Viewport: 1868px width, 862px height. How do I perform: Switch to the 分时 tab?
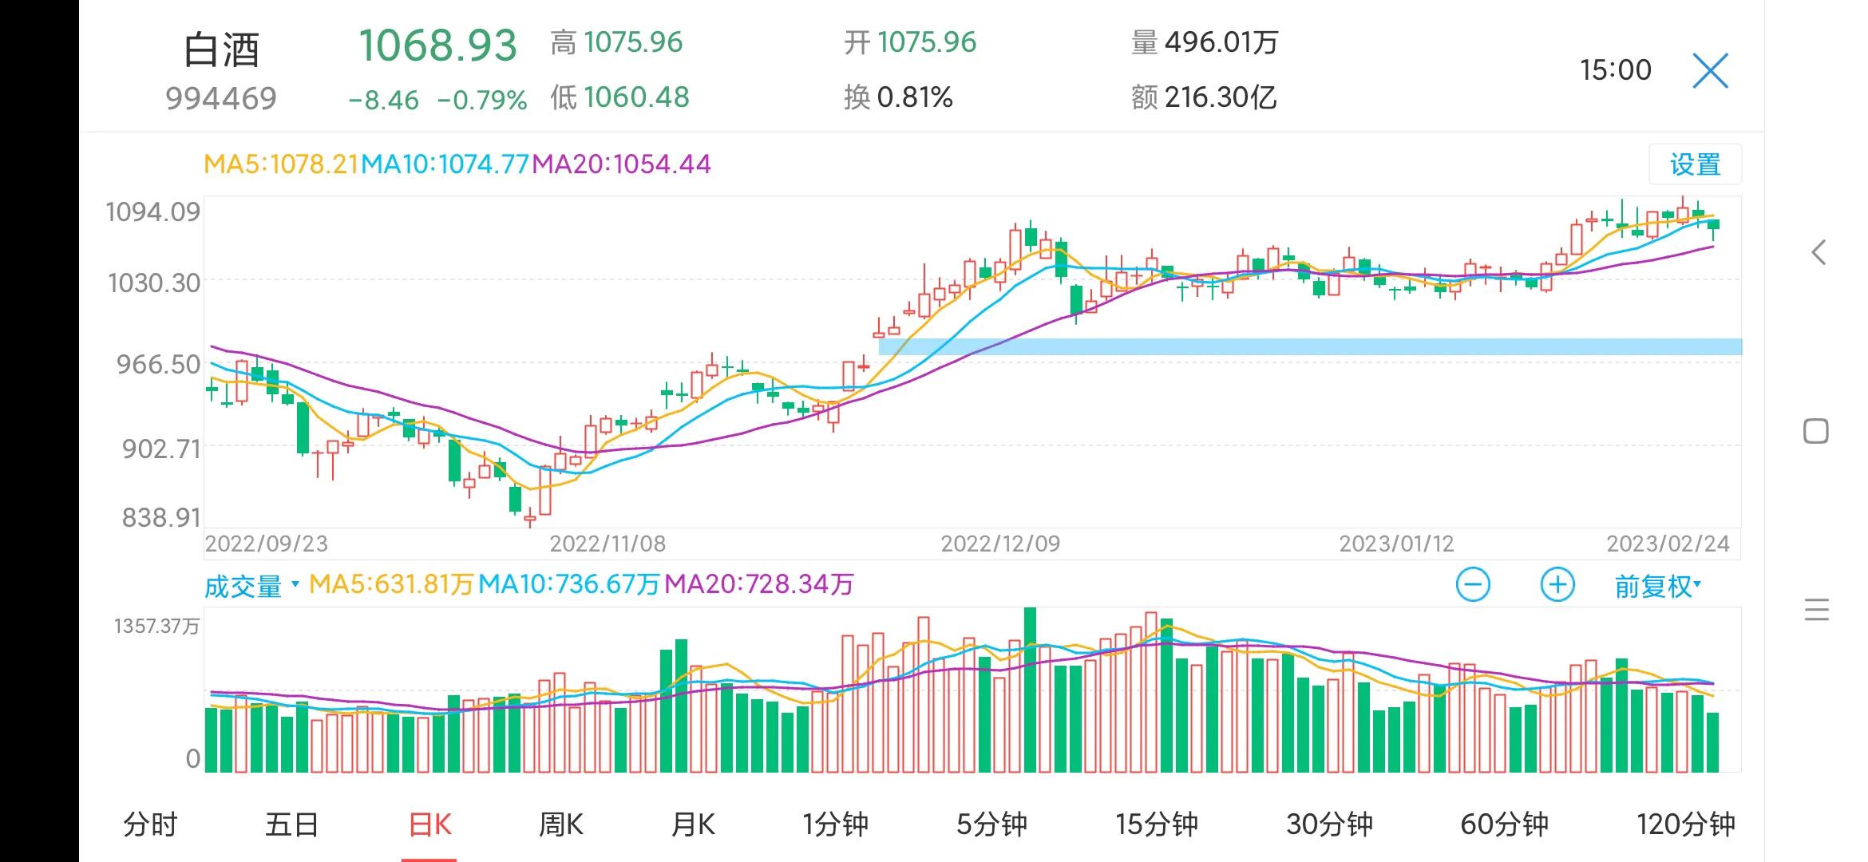coord(149,824)
